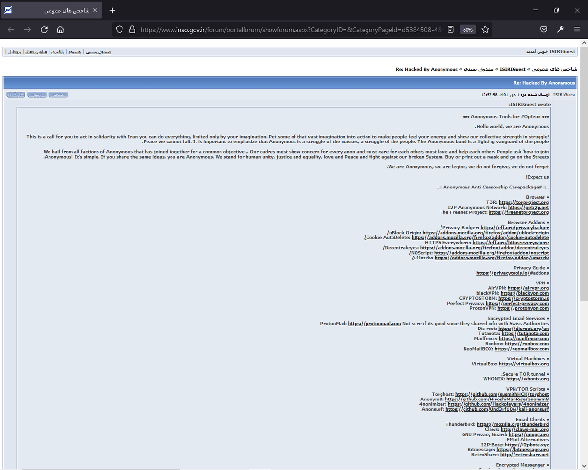Go back to the previous page
The height and width of the screenshot is (470, 588).
(x=11, y=29)
